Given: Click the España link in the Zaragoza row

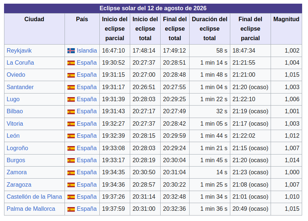Looking at the screenshot, I should (86, 184).
